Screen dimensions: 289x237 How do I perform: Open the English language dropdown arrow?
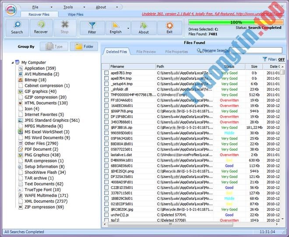tap(128, 28)
